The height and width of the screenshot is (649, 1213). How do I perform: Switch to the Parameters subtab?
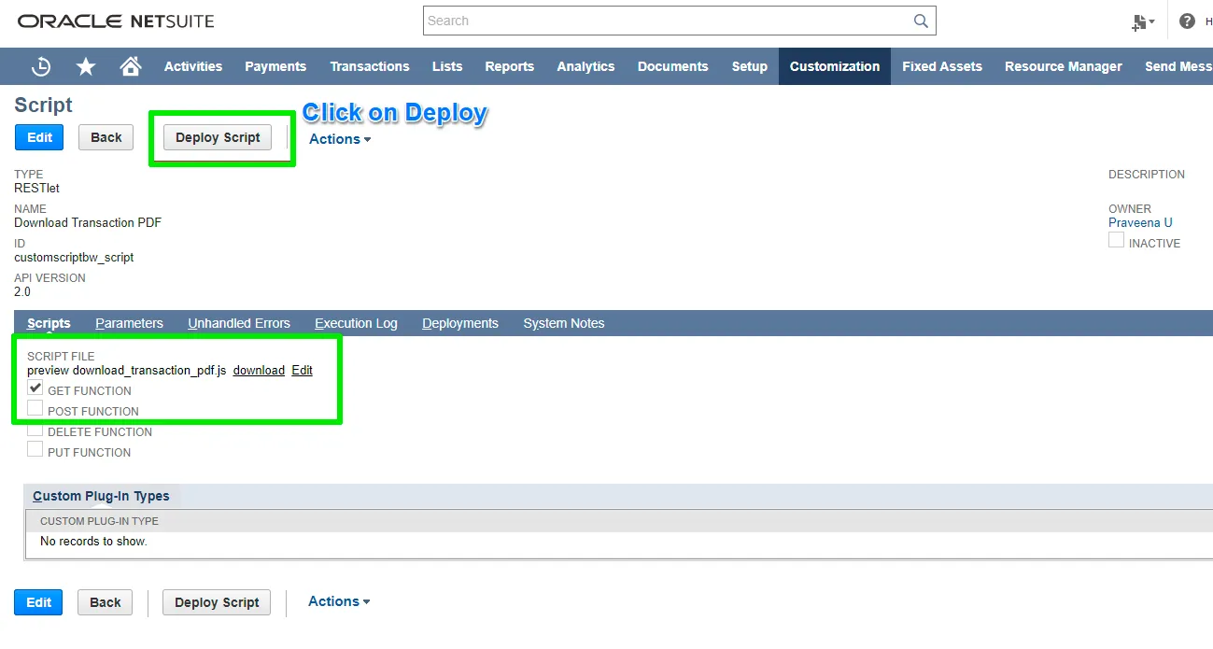[x=129, y=323]
